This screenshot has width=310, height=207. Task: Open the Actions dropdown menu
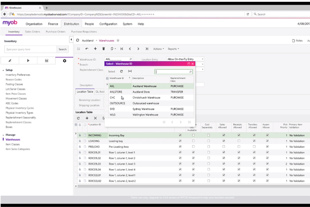click(x=158, y=49)
